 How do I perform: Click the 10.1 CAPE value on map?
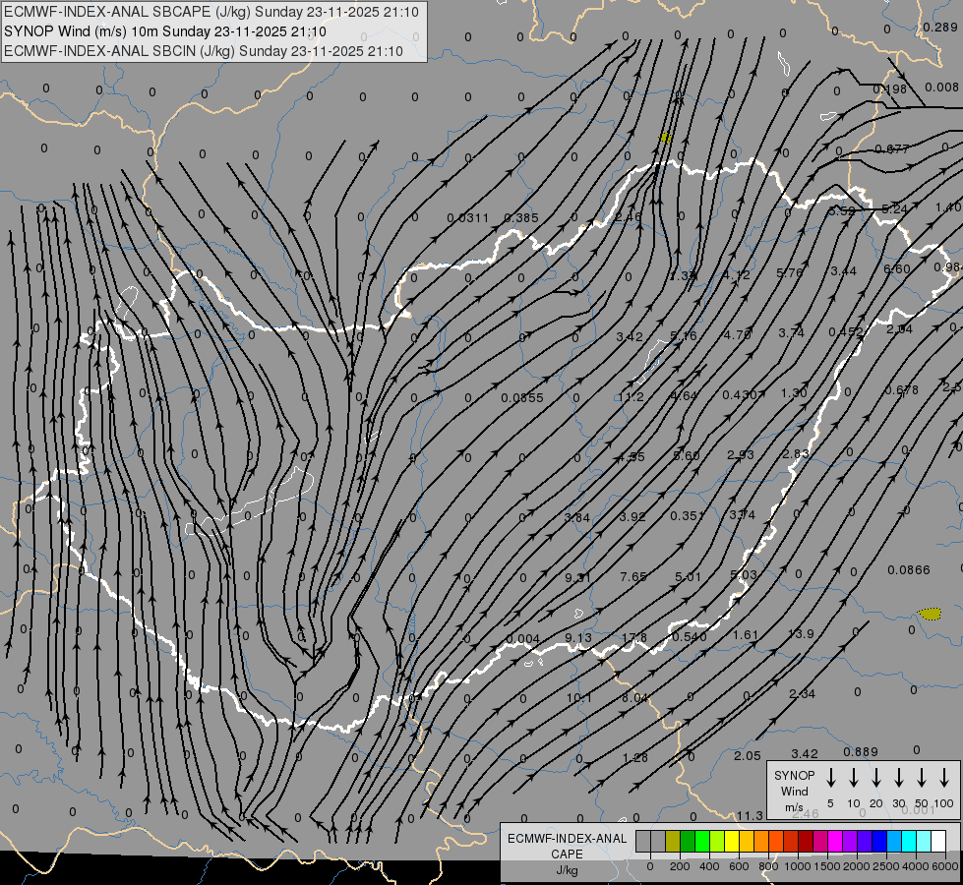pos(578,698)
